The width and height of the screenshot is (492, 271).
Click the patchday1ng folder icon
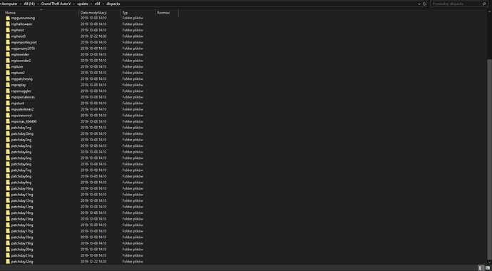coord(8,128)
